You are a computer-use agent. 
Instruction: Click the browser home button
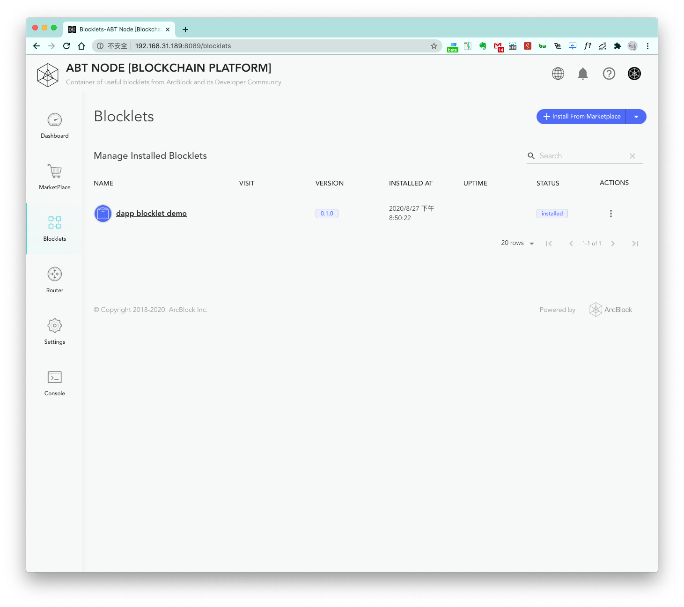(x=81, y=46)
